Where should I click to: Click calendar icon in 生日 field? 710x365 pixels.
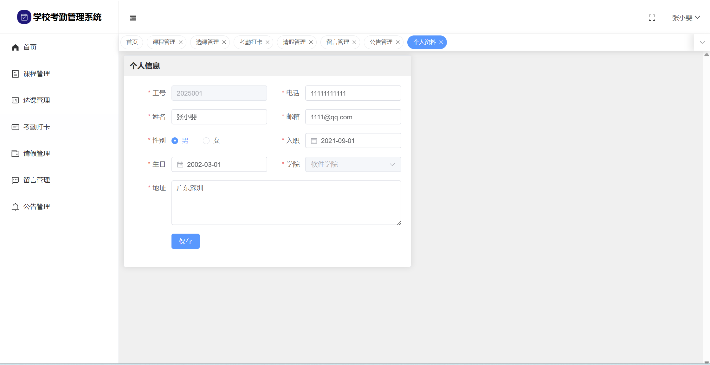pos(180,165)
